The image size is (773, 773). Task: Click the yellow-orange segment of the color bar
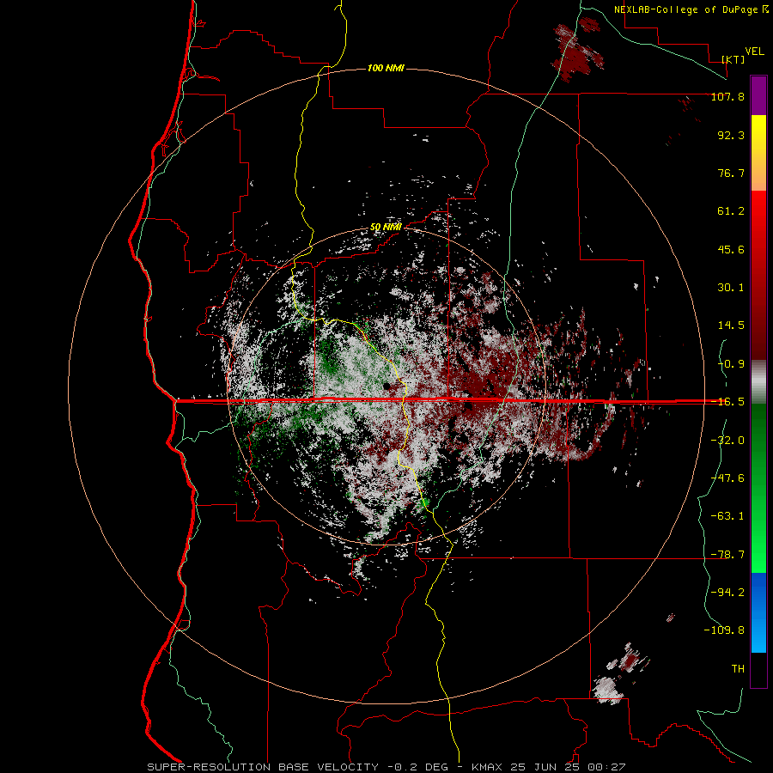758,153
